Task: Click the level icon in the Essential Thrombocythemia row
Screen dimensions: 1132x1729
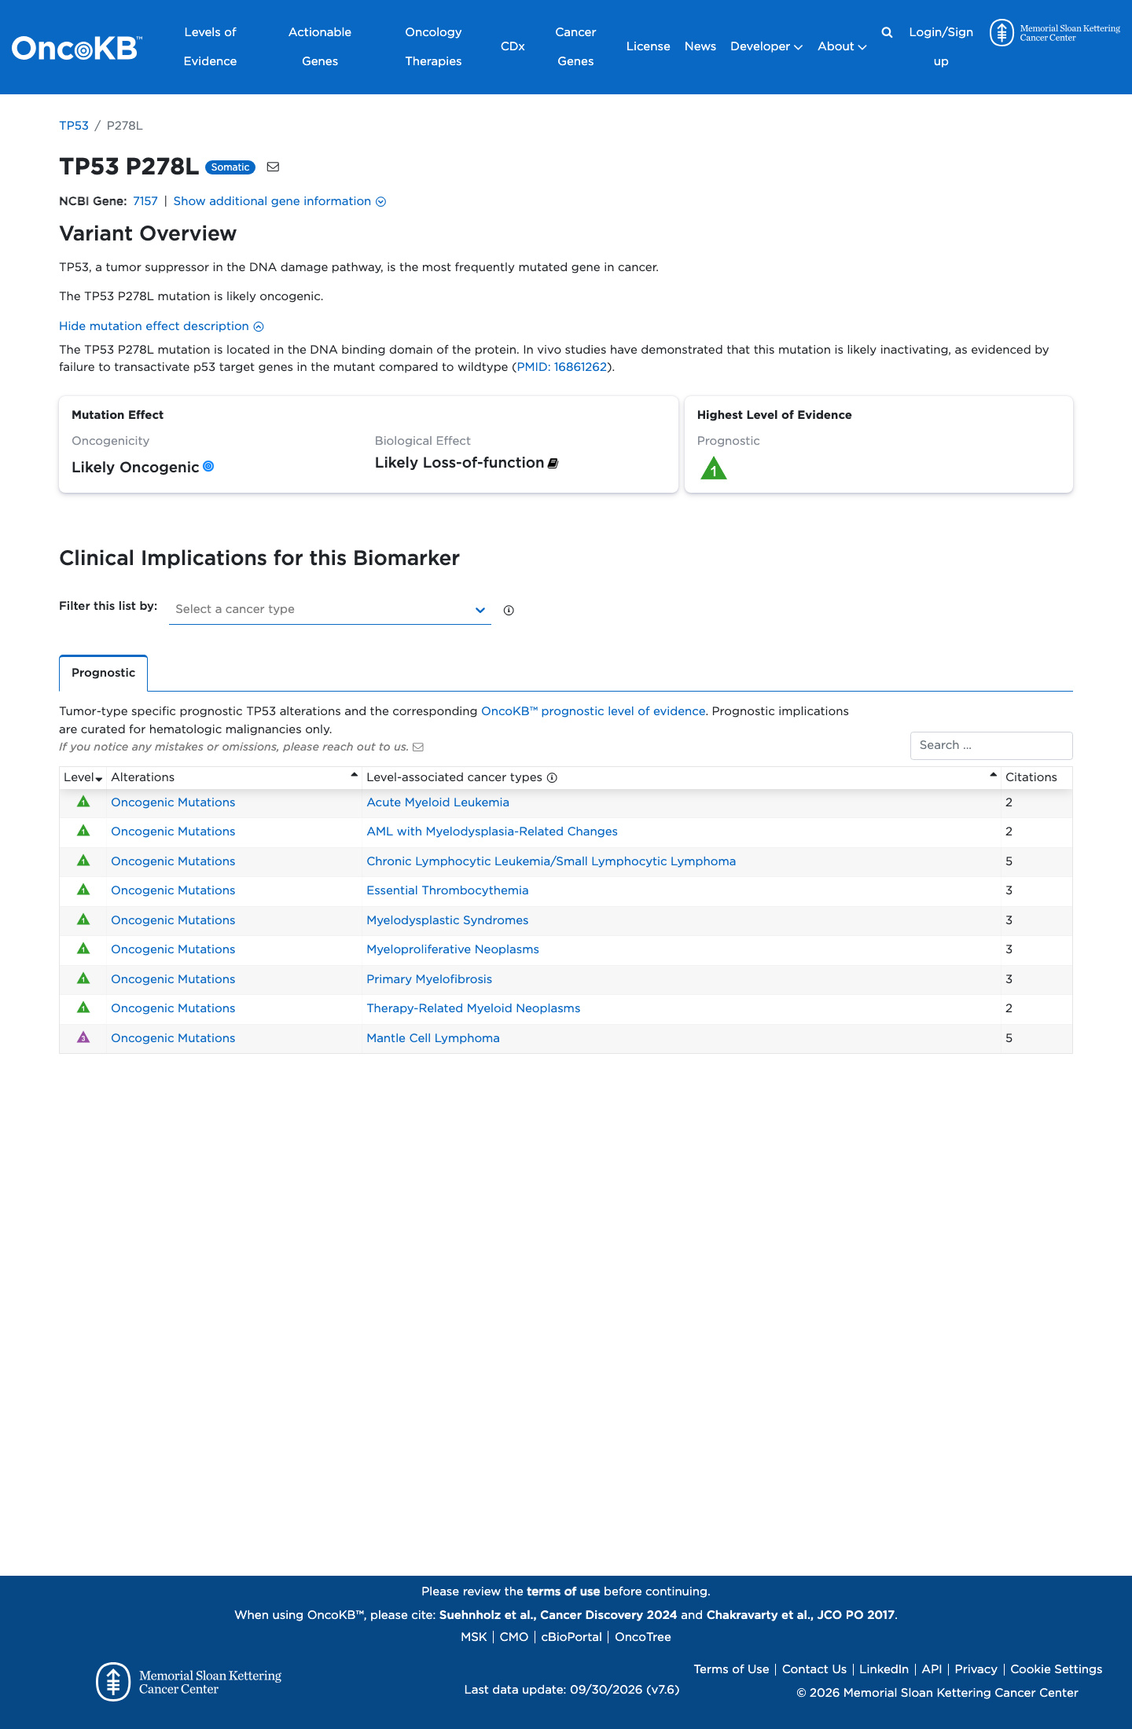Action: (83, 890)
